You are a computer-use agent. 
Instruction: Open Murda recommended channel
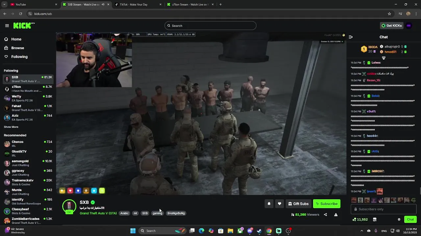tap(28, 192)
